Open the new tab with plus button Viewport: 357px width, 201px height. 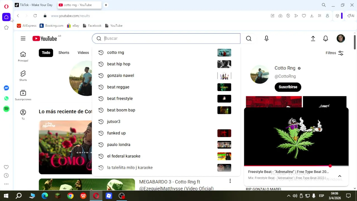pyautogui.click(x=106, y=5)
